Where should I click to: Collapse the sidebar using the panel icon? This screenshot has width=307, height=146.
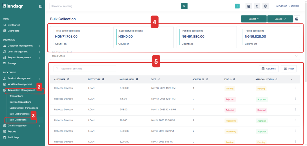click(x=41, y=6)
